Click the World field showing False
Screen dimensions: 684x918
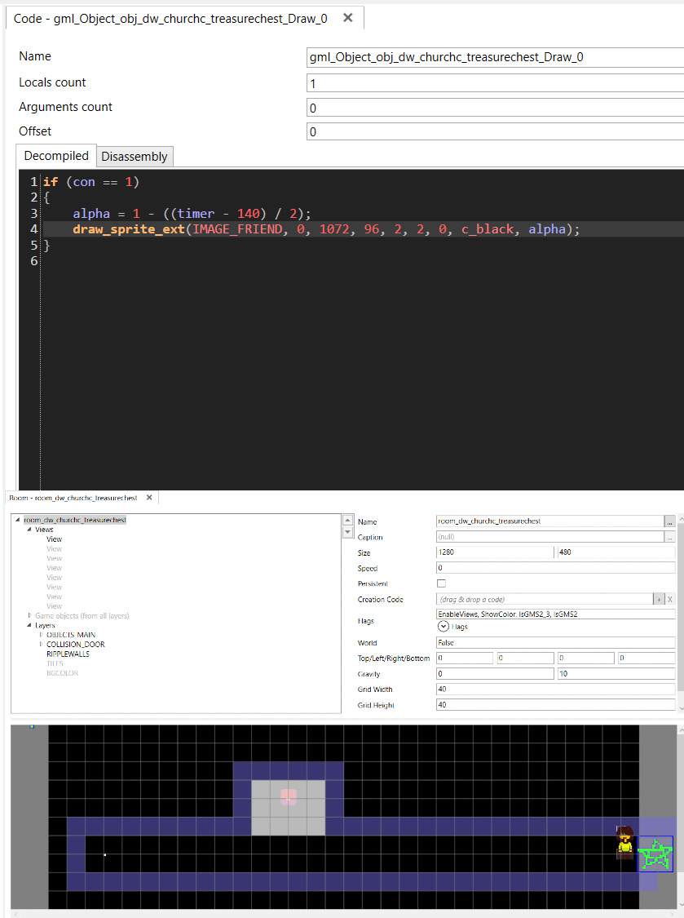(556, 642)
